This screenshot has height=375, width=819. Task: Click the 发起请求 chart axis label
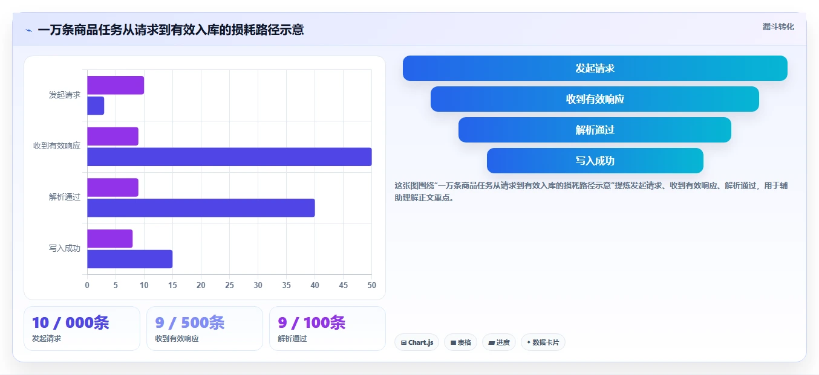(65, 95)
